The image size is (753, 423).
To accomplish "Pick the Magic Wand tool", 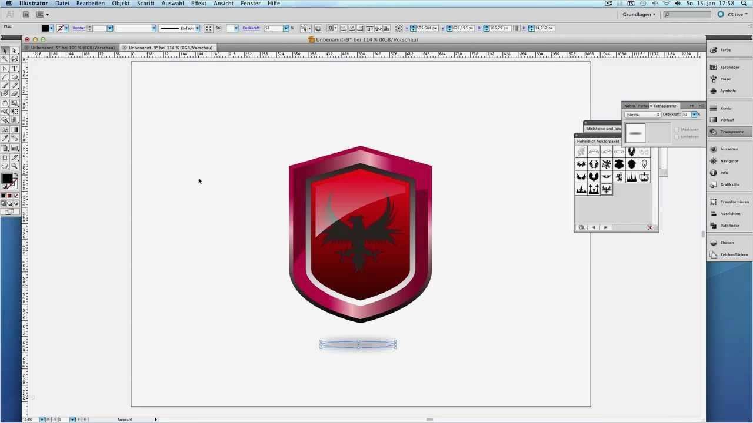I will pyautogui.click(x=5, y=60).
